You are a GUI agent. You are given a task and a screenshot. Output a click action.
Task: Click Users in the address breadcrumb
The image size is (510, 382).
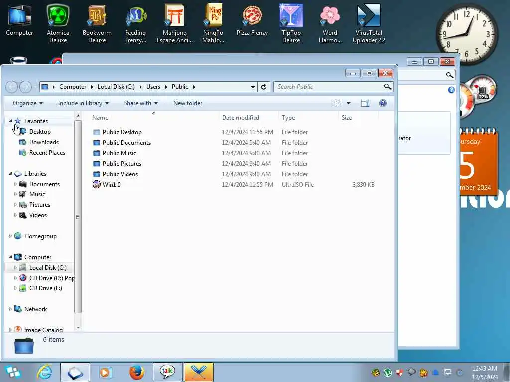[153, 87]
